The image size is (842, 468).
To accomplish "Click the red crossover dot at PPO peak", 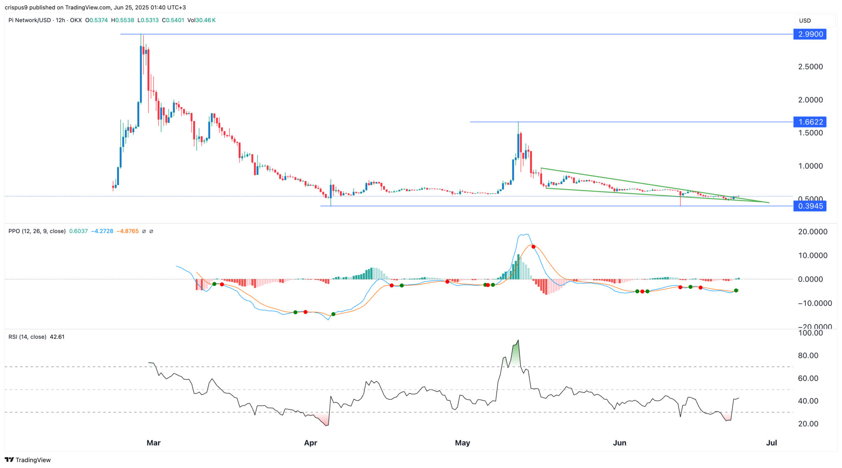I will pos(533,247).
